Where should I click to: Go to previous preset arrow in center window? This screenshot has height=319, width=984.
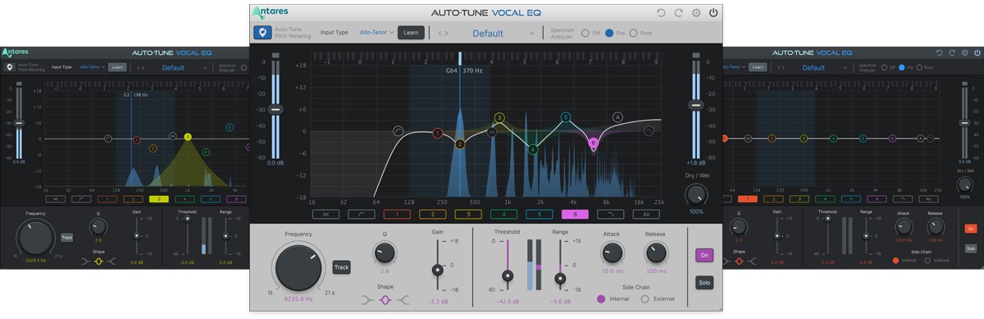pyautogui.click(x=440, y=34)
